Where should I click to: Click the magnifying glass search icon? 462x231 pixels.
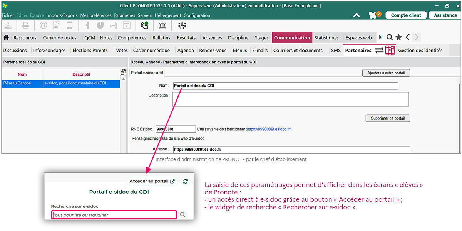coord(390,37)
